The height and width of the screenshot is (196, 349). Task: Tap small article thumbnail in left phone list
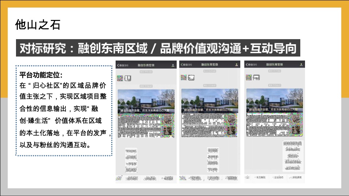click(168, 120)
